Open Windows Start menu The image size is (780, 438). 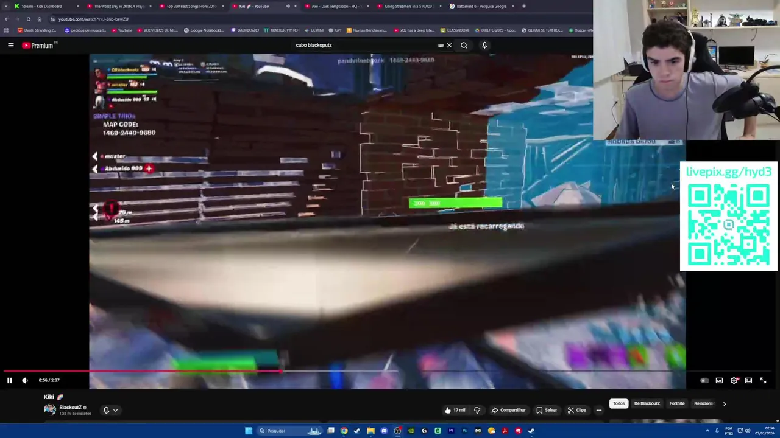click(x=249, y=431)
